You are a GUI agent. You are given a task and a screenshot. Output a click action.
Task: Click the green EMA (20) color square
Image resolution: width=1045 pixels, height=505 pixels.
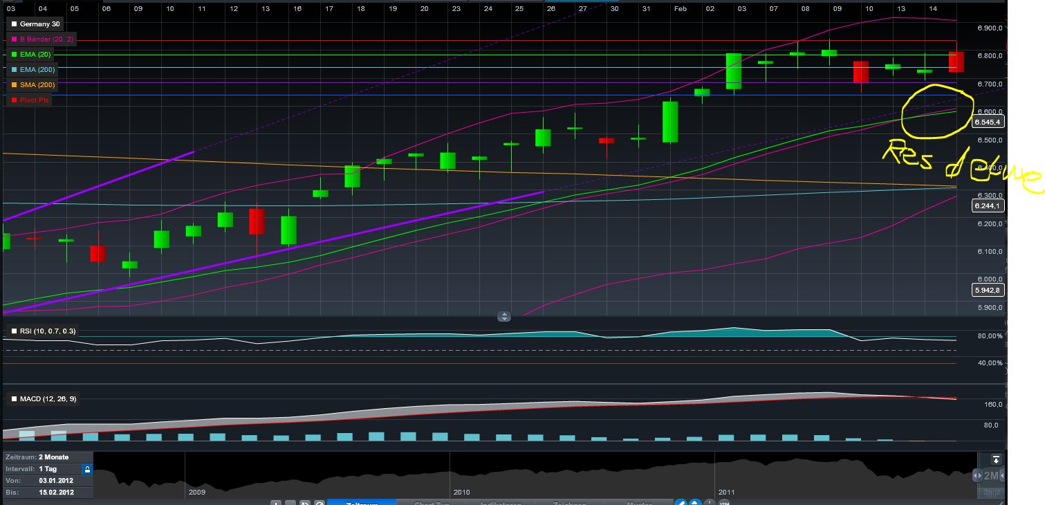(x=14, y=55)
